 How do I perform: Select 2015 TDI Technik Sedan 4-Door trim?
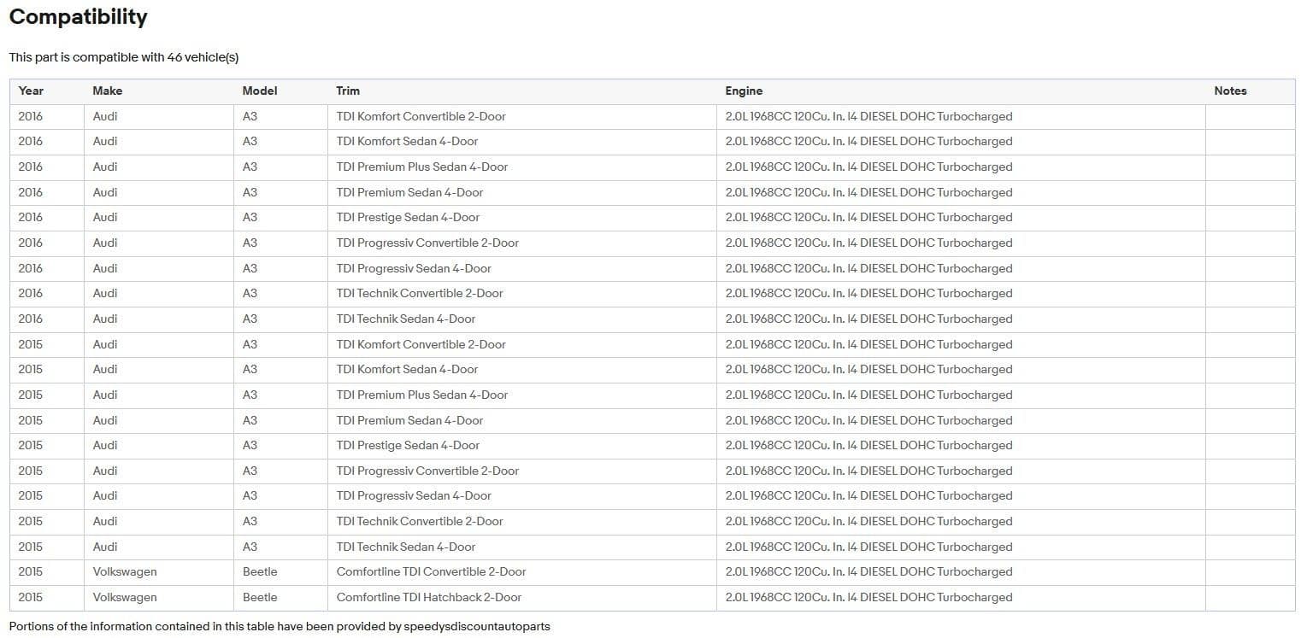[406, 547]
